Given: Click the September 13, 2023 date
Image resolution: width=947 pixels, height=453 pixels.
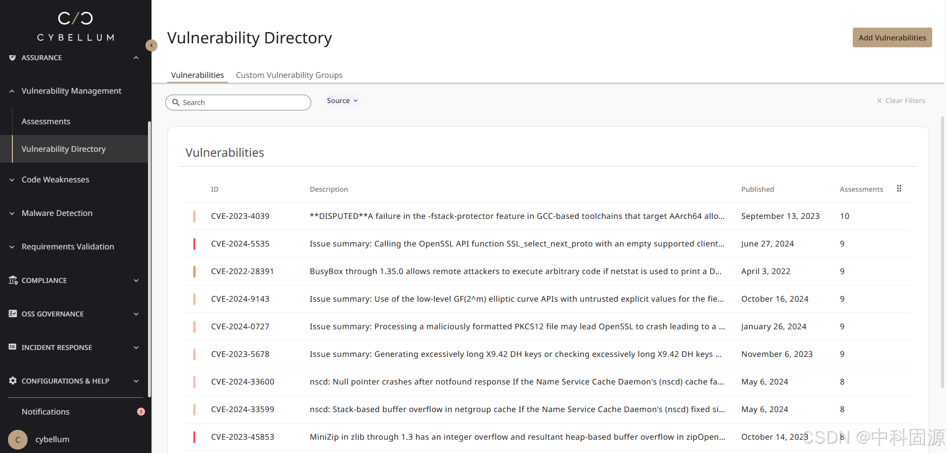Looking at the screenshot, I should (x=780, y=216).
